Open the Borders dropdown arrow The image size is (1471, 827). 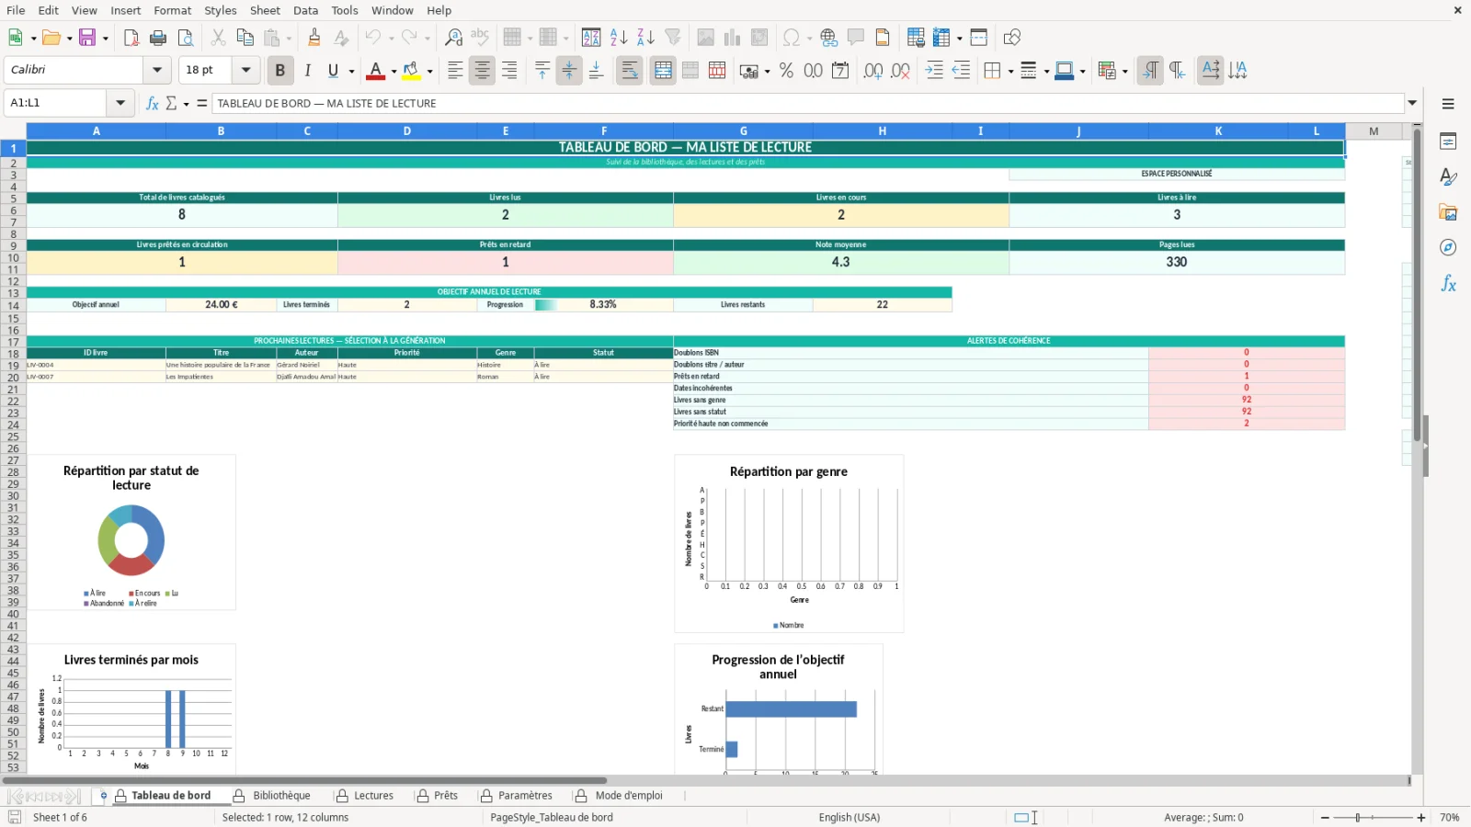point(1010,71)
